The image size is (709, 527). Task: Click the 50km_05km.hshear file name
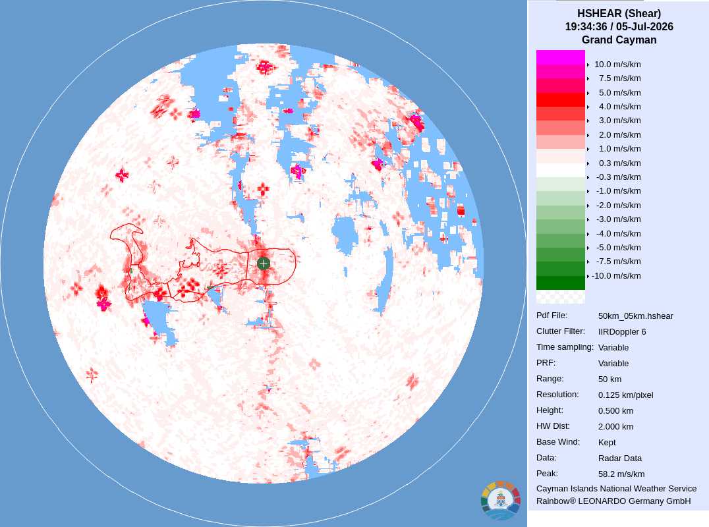coord(635,316)
